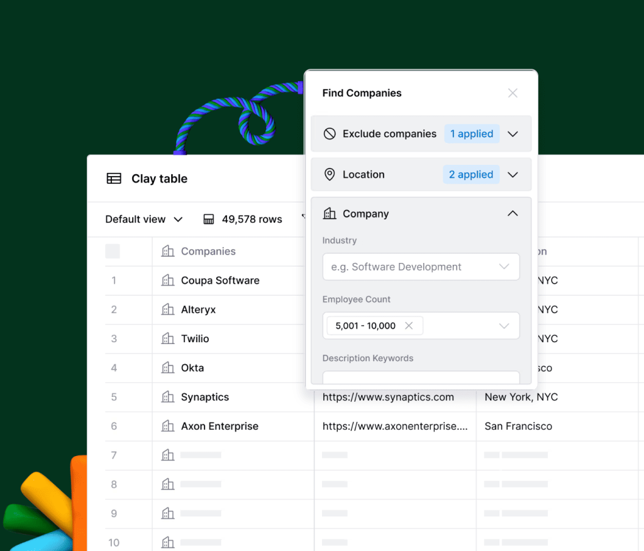Toggle the select-all checkbox in table header

[x=113, y=251]
